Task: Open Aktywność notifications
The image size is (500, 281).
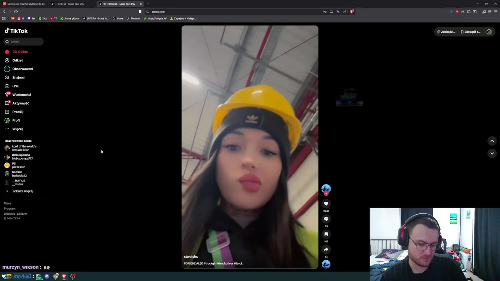Action: click(17, 103)
